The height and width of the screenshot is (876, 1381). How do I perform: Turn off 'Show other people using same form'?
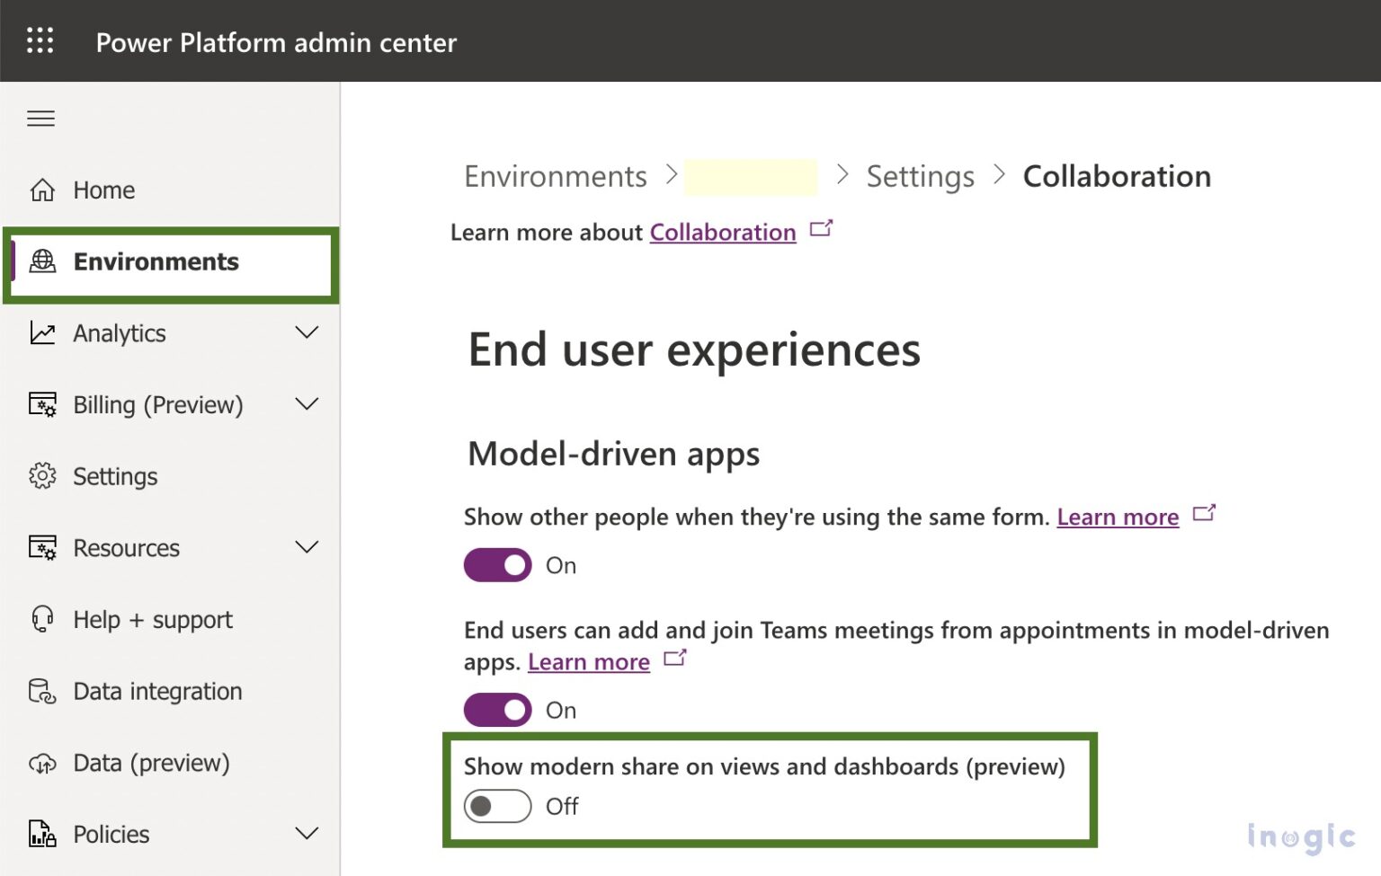(x=497, y=565)
